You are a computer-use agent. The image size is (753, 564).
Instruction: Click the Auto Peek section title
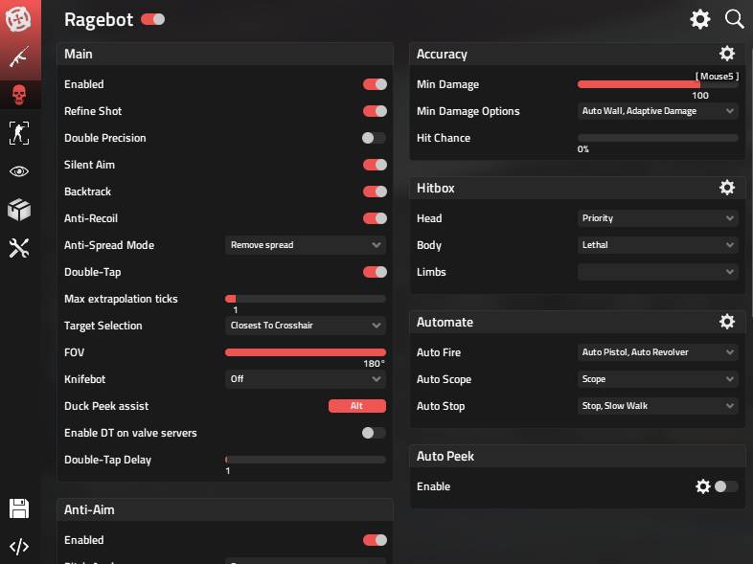coord(445,456)
